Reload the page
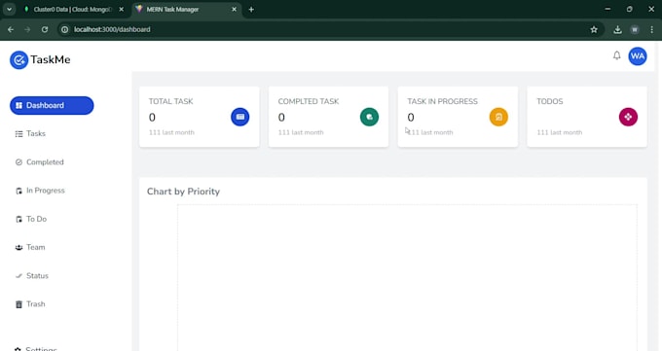Screen dimensions: 662x351 pos(45,29)
